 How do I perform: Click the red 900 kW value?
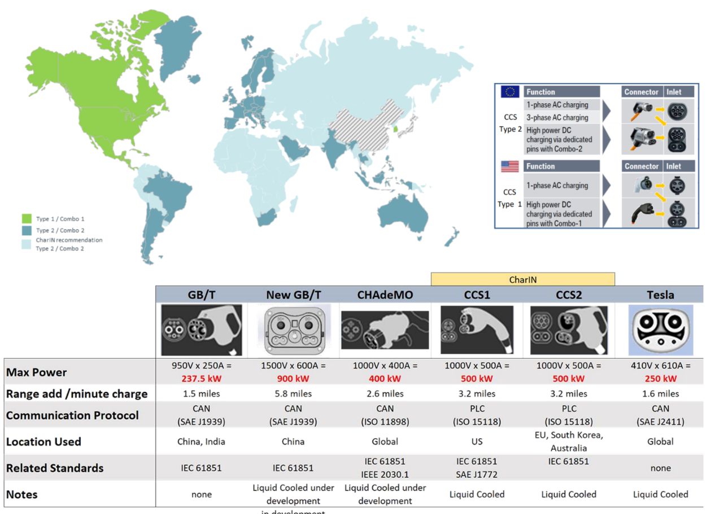(x=293, y=379)
